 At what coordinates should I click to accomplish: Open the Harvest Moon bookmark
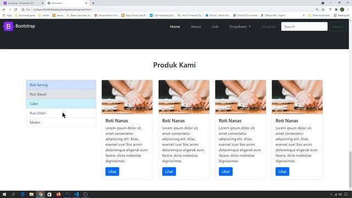point(106,15)
